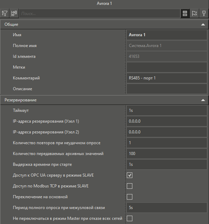Select the Полное имя property label
The height and width of the screenshot is (224, 209).
pos(25,46)
